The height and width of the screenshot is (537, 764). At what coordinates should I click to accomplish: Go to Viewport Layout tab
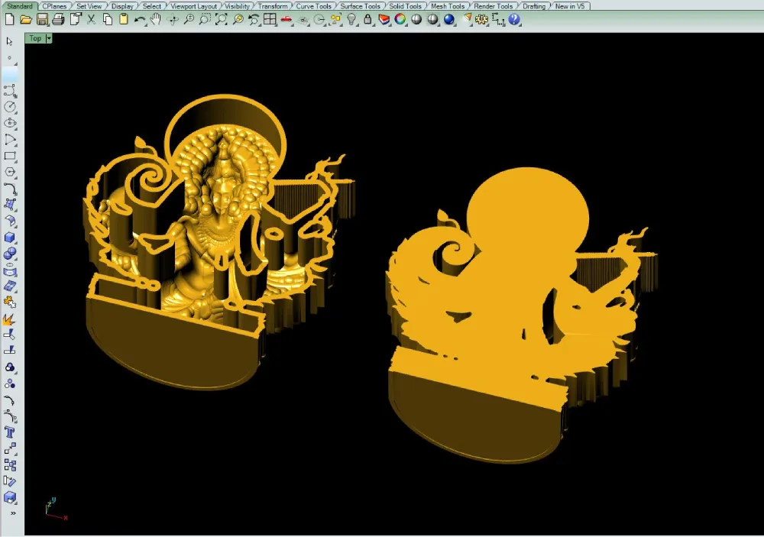click(193, 6)
